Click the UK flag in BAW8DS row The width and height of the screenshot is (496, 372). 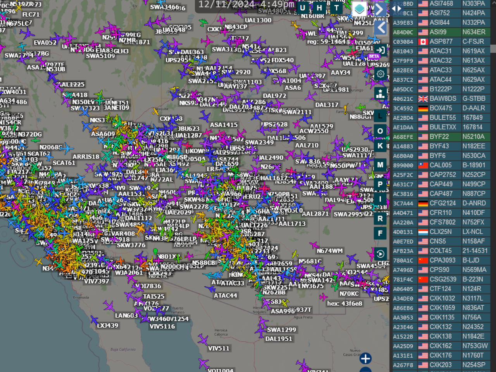pyautogui.click(x=423, y=99)
